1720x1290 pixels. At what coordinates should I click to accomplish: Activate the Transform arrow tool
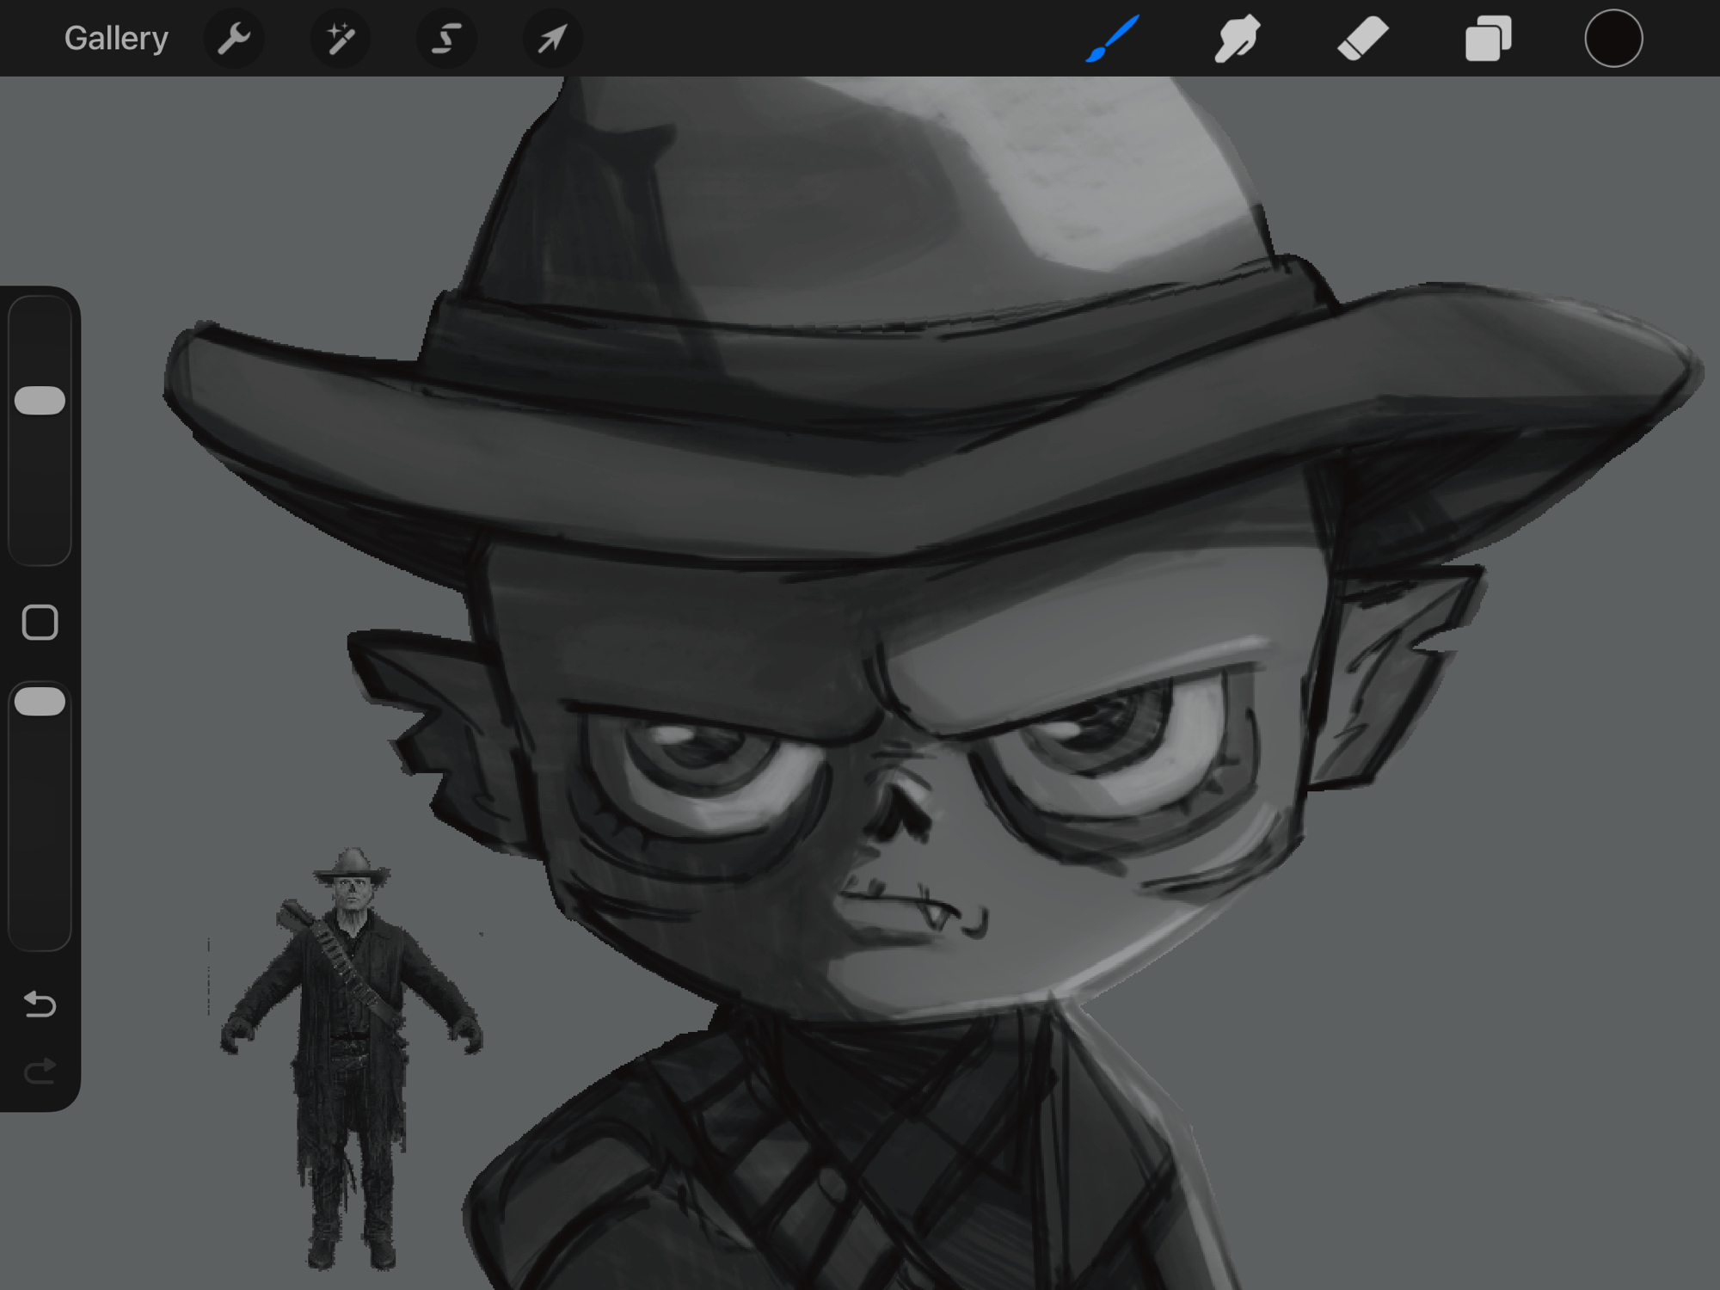[x=552, y=39]
